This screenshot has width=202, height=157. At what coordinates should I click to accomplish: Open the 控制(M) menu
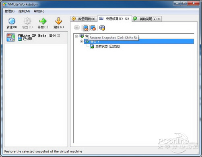[24, 11]
